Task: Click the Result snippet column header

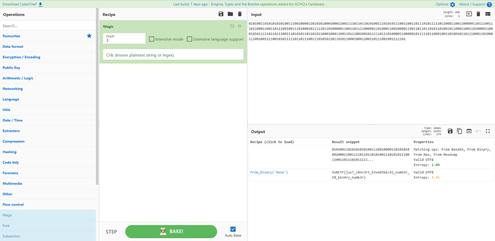Action: click(x=346, y=142)
